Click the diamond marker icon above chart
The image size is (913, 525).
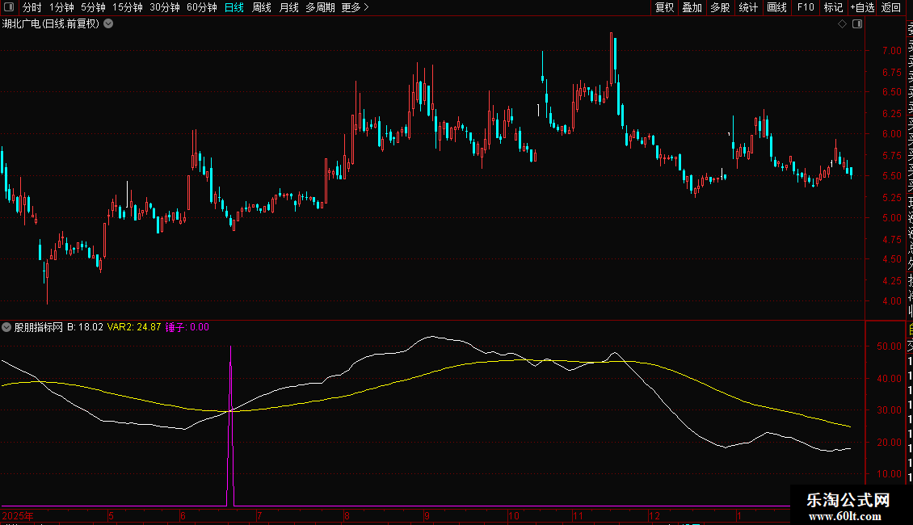click(842, 24)
